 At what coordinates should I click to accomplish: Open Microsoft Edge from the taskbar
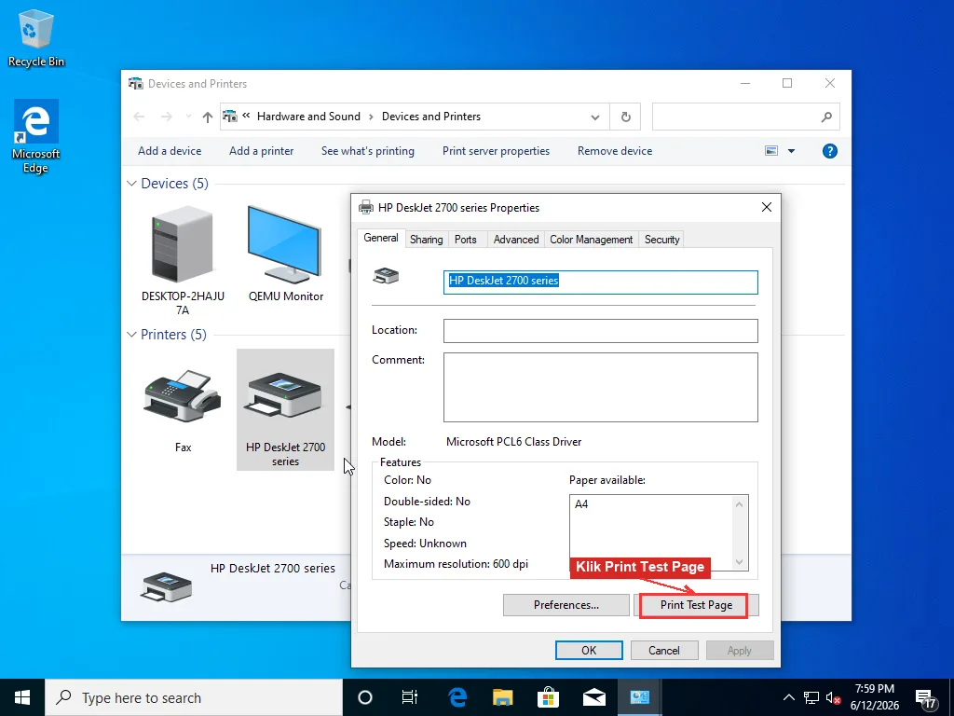(x=457, y=697)
